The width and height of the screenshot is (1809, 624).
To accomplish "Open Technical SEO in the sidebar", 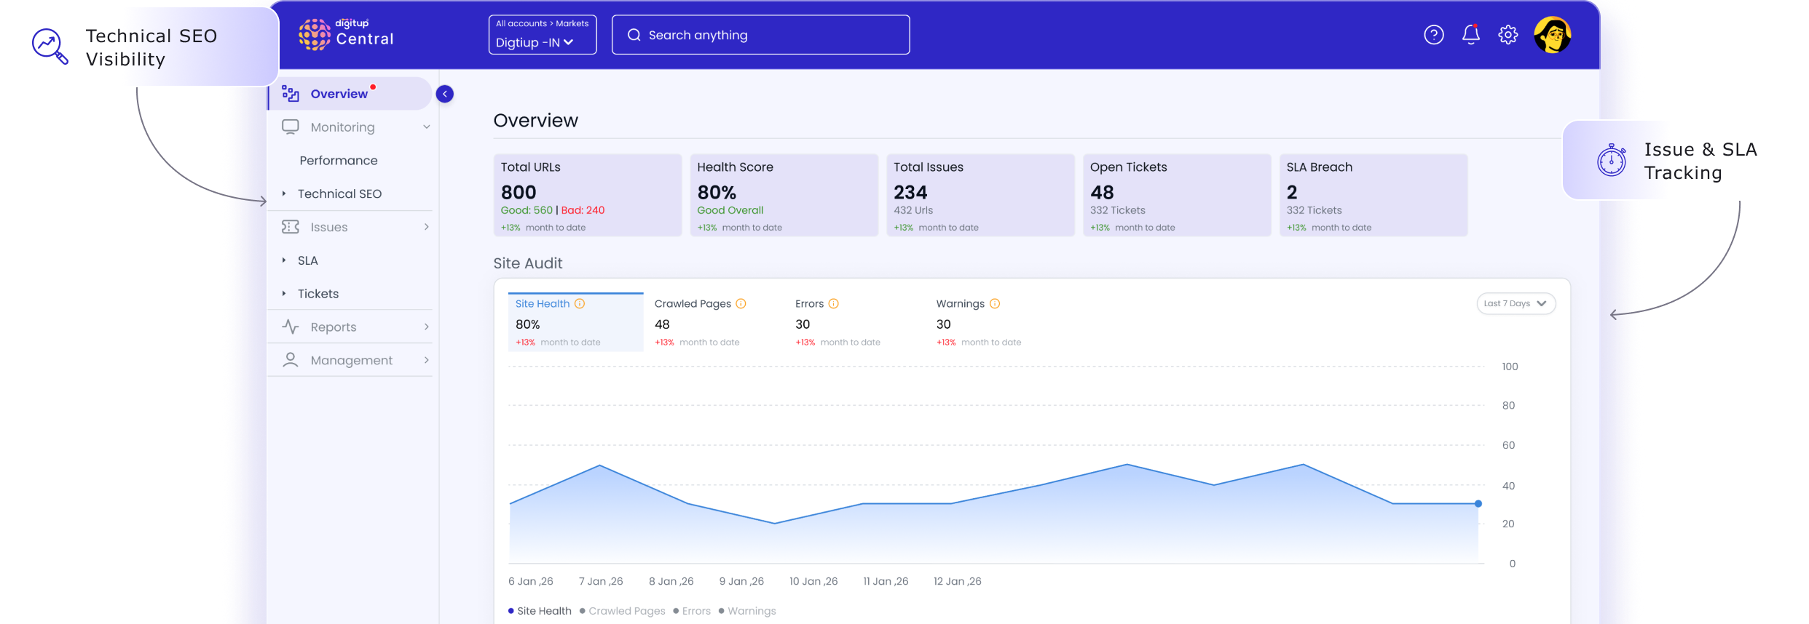I will click(x=339, y=193).
